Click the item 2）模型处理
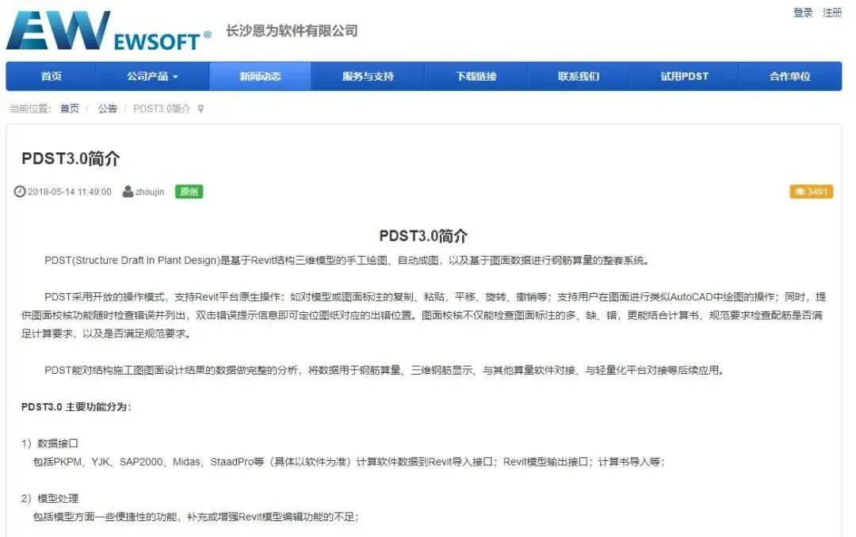The image size is (856, 537). click(50, 499)
